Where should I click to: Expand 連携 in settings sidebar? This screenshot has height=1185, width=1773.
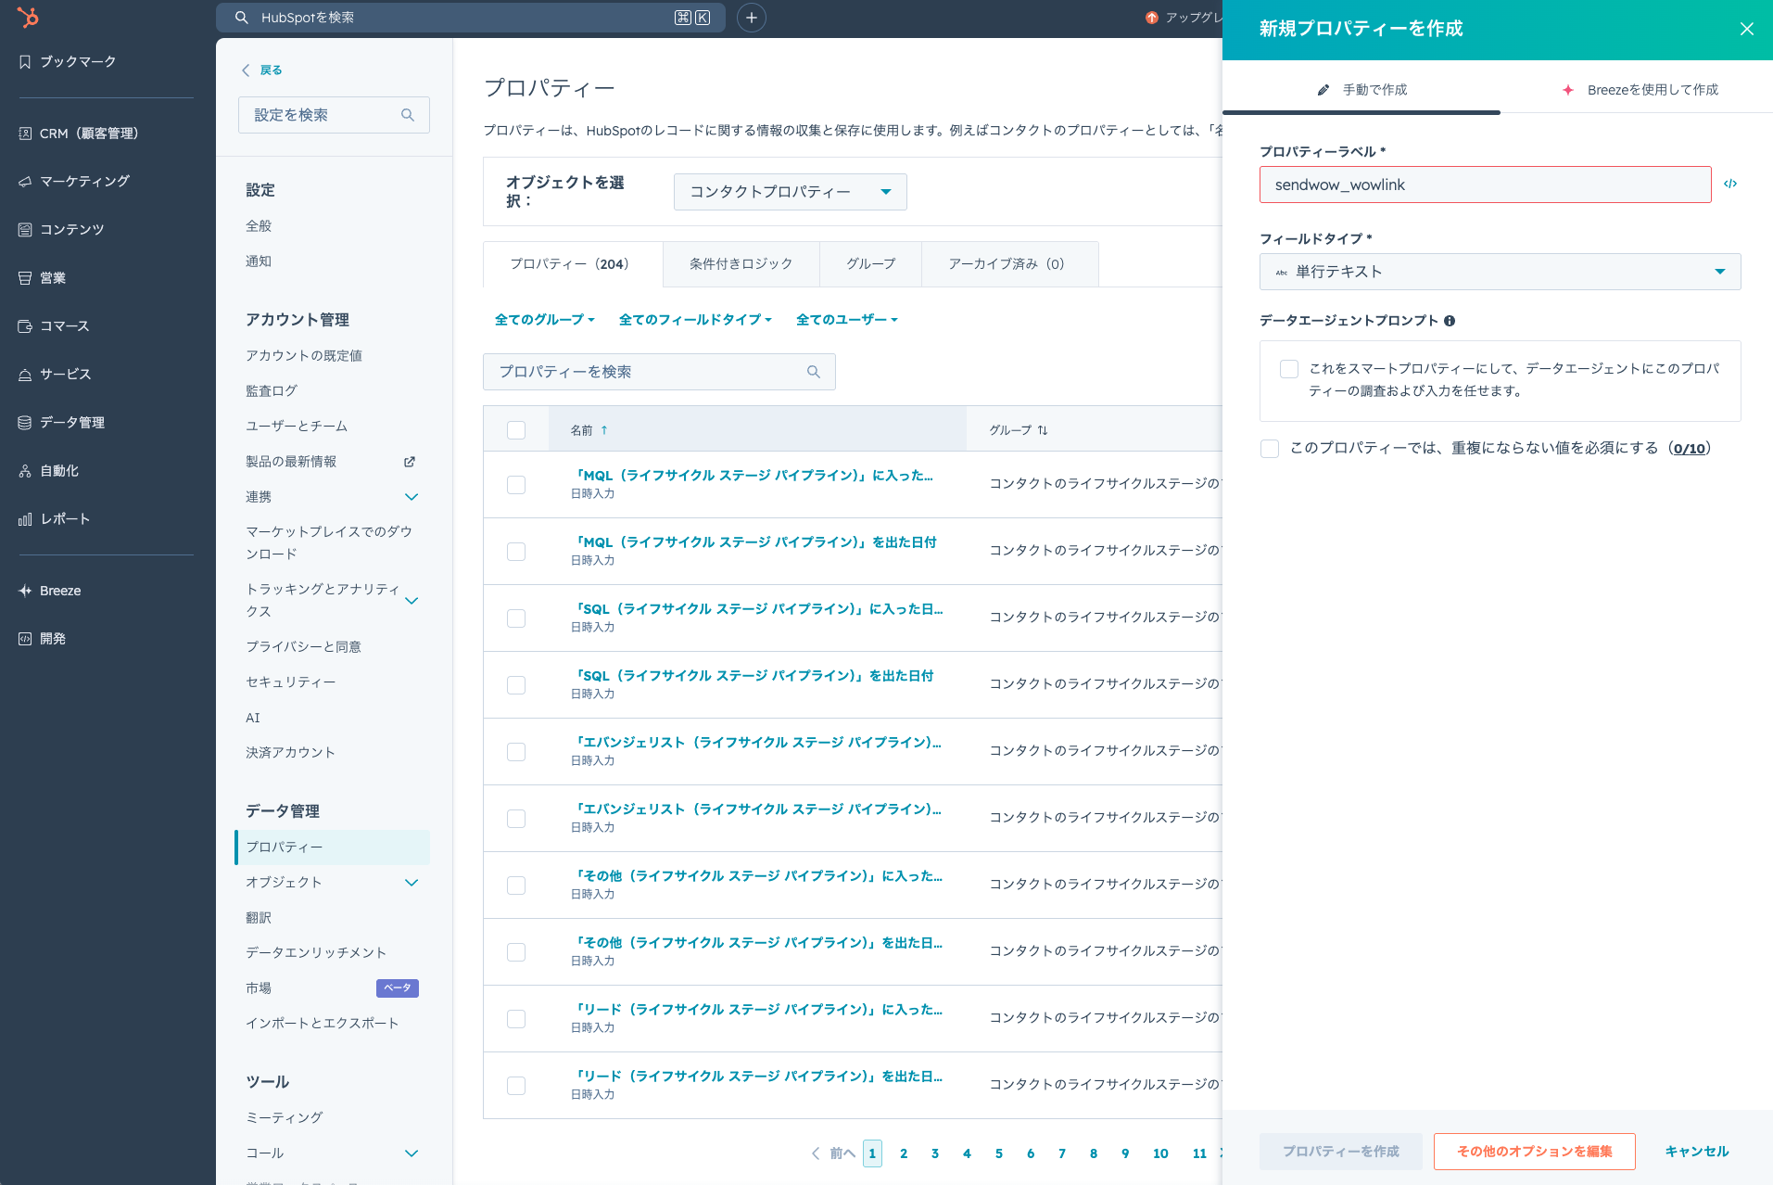point(412,497)
